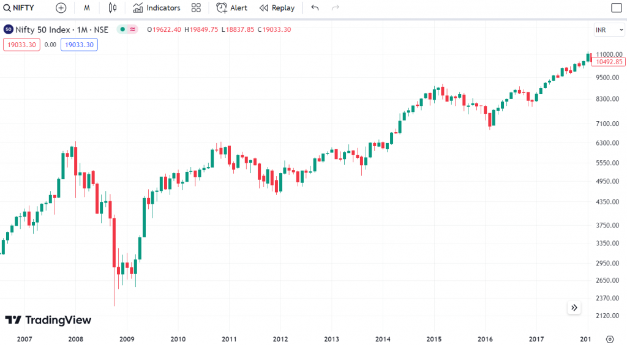Click the 0.00 spread value
Image resolution: width=627 pixels, height=345 pixels.
click(50, 45)
